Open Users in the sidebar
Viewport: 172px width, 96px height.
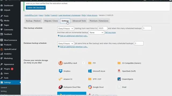tap(6, 73)
